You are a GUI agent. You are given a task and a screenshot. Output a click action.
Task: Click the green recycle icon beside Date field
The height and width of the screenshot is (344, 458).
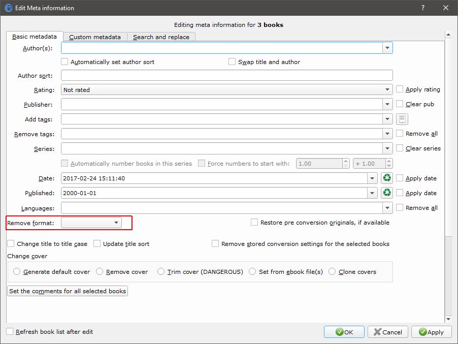click(x=387, y=178)
